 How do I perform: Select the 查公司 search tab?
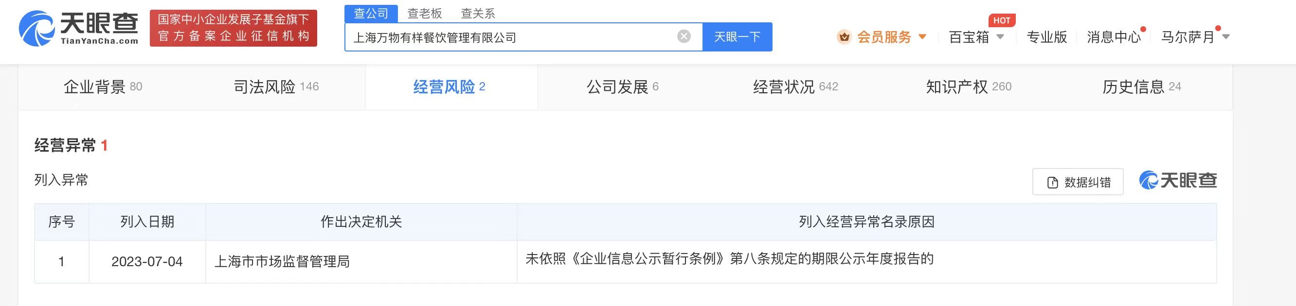pos(371,14)
